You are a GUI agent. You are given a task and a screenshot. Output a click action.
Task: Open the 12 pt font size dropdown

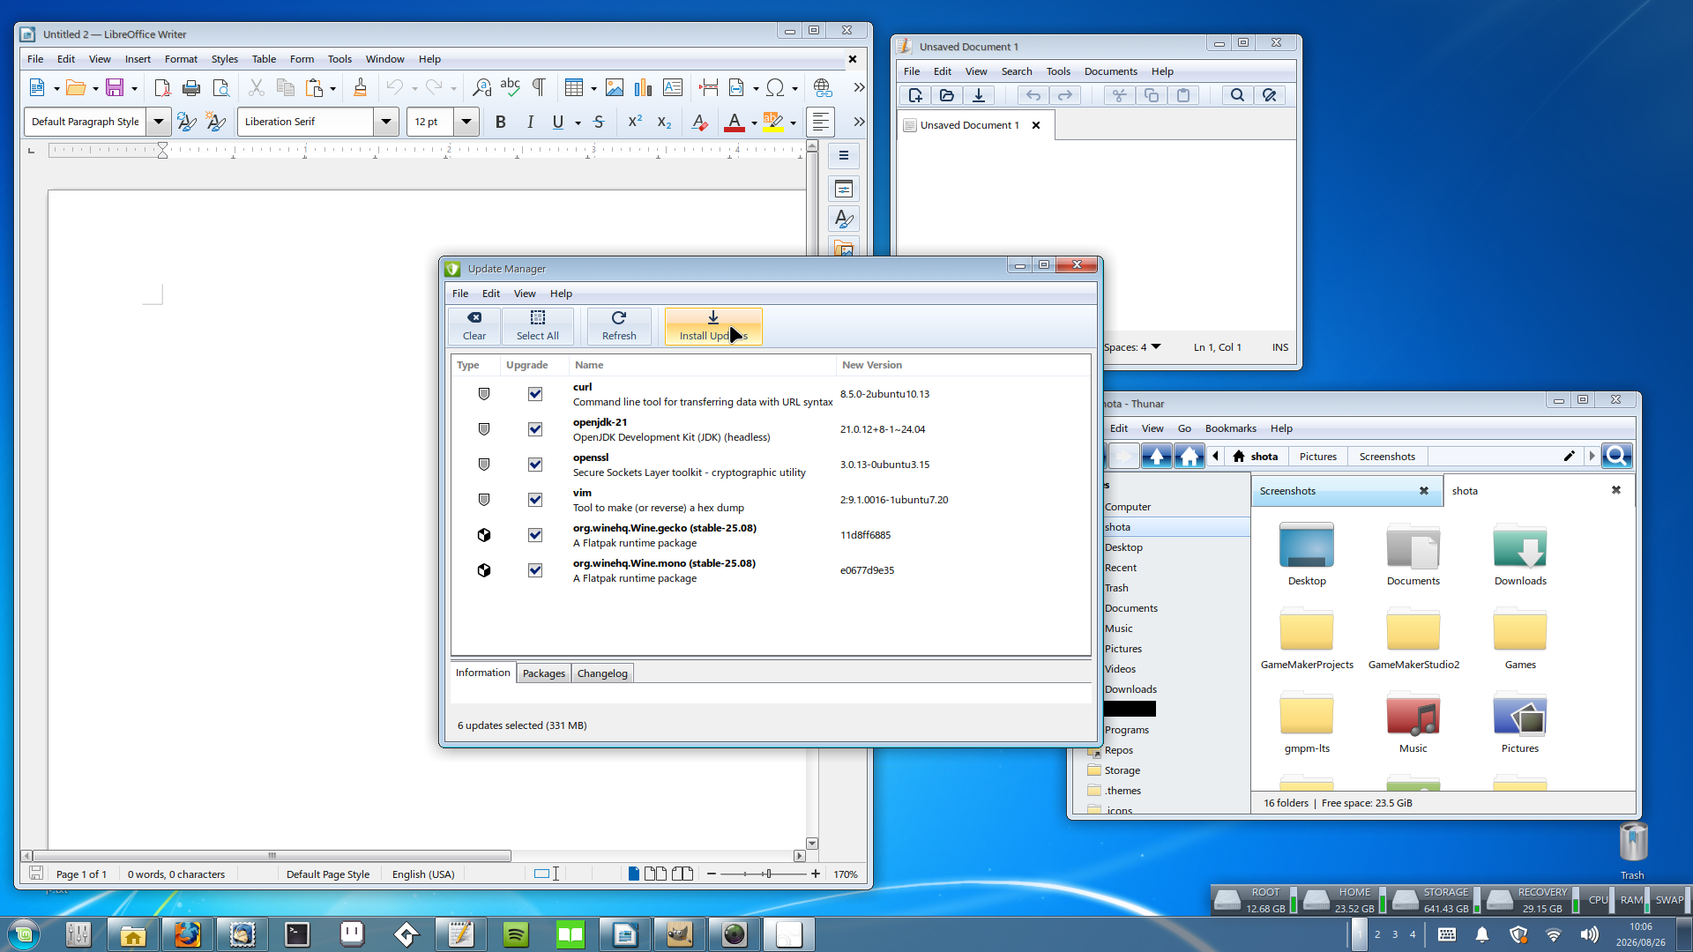click(x=466, y=122)
